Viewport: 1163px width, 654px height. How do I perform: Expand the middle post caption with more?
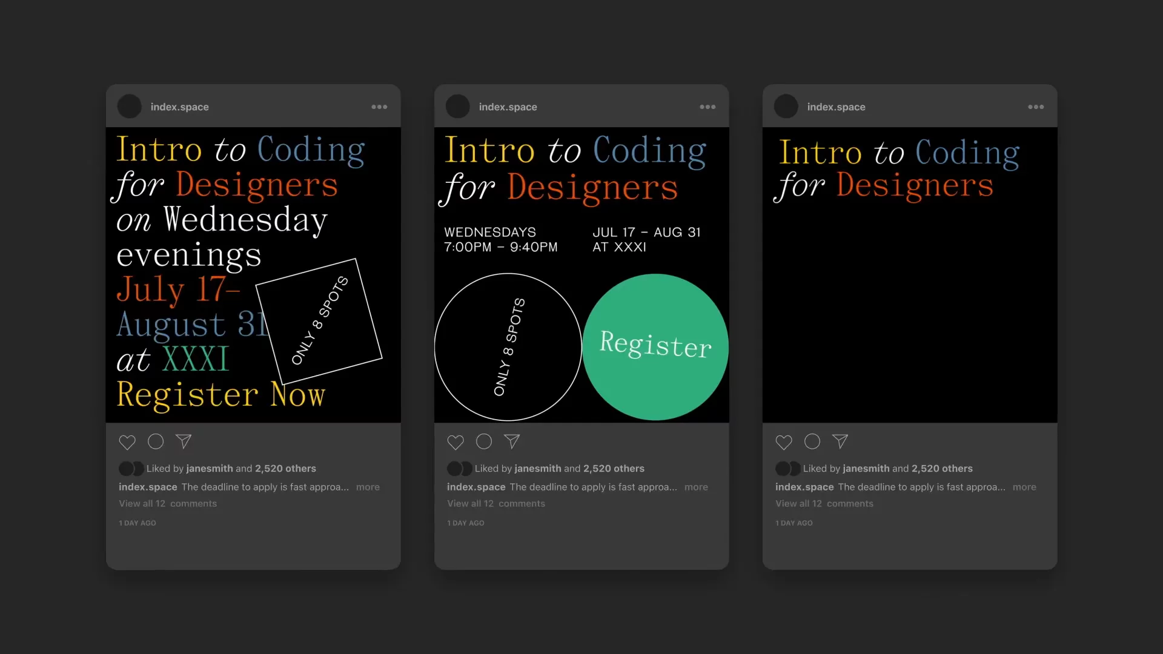(x=696, y=487)
